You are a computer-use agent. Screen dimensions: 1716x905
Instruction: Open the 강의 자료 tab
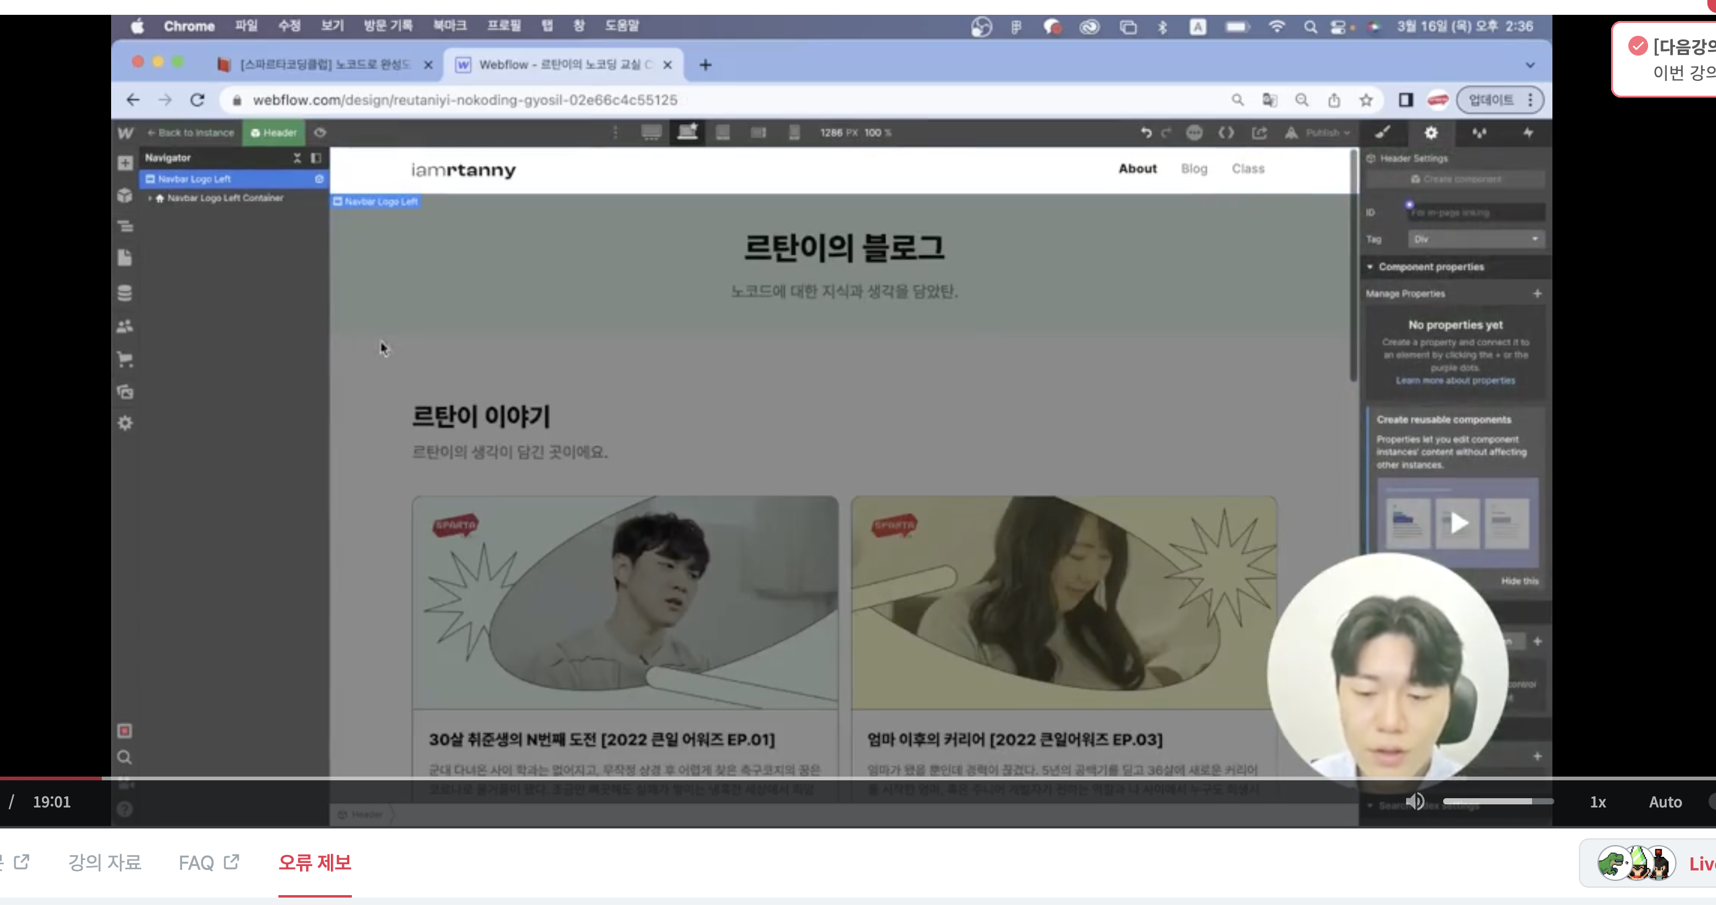(104, 863)
